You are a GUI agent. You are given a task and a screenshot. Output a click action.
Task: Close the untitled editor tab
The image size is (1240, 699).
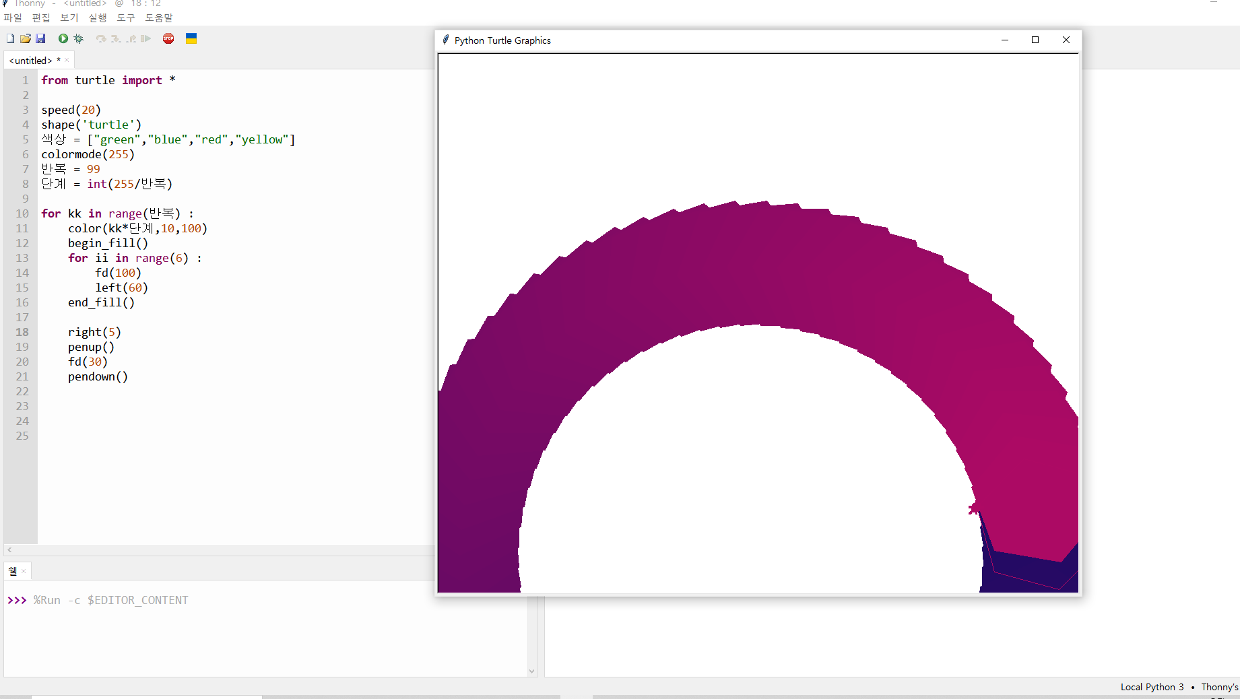pyautogui.click(x=67, y=60)
